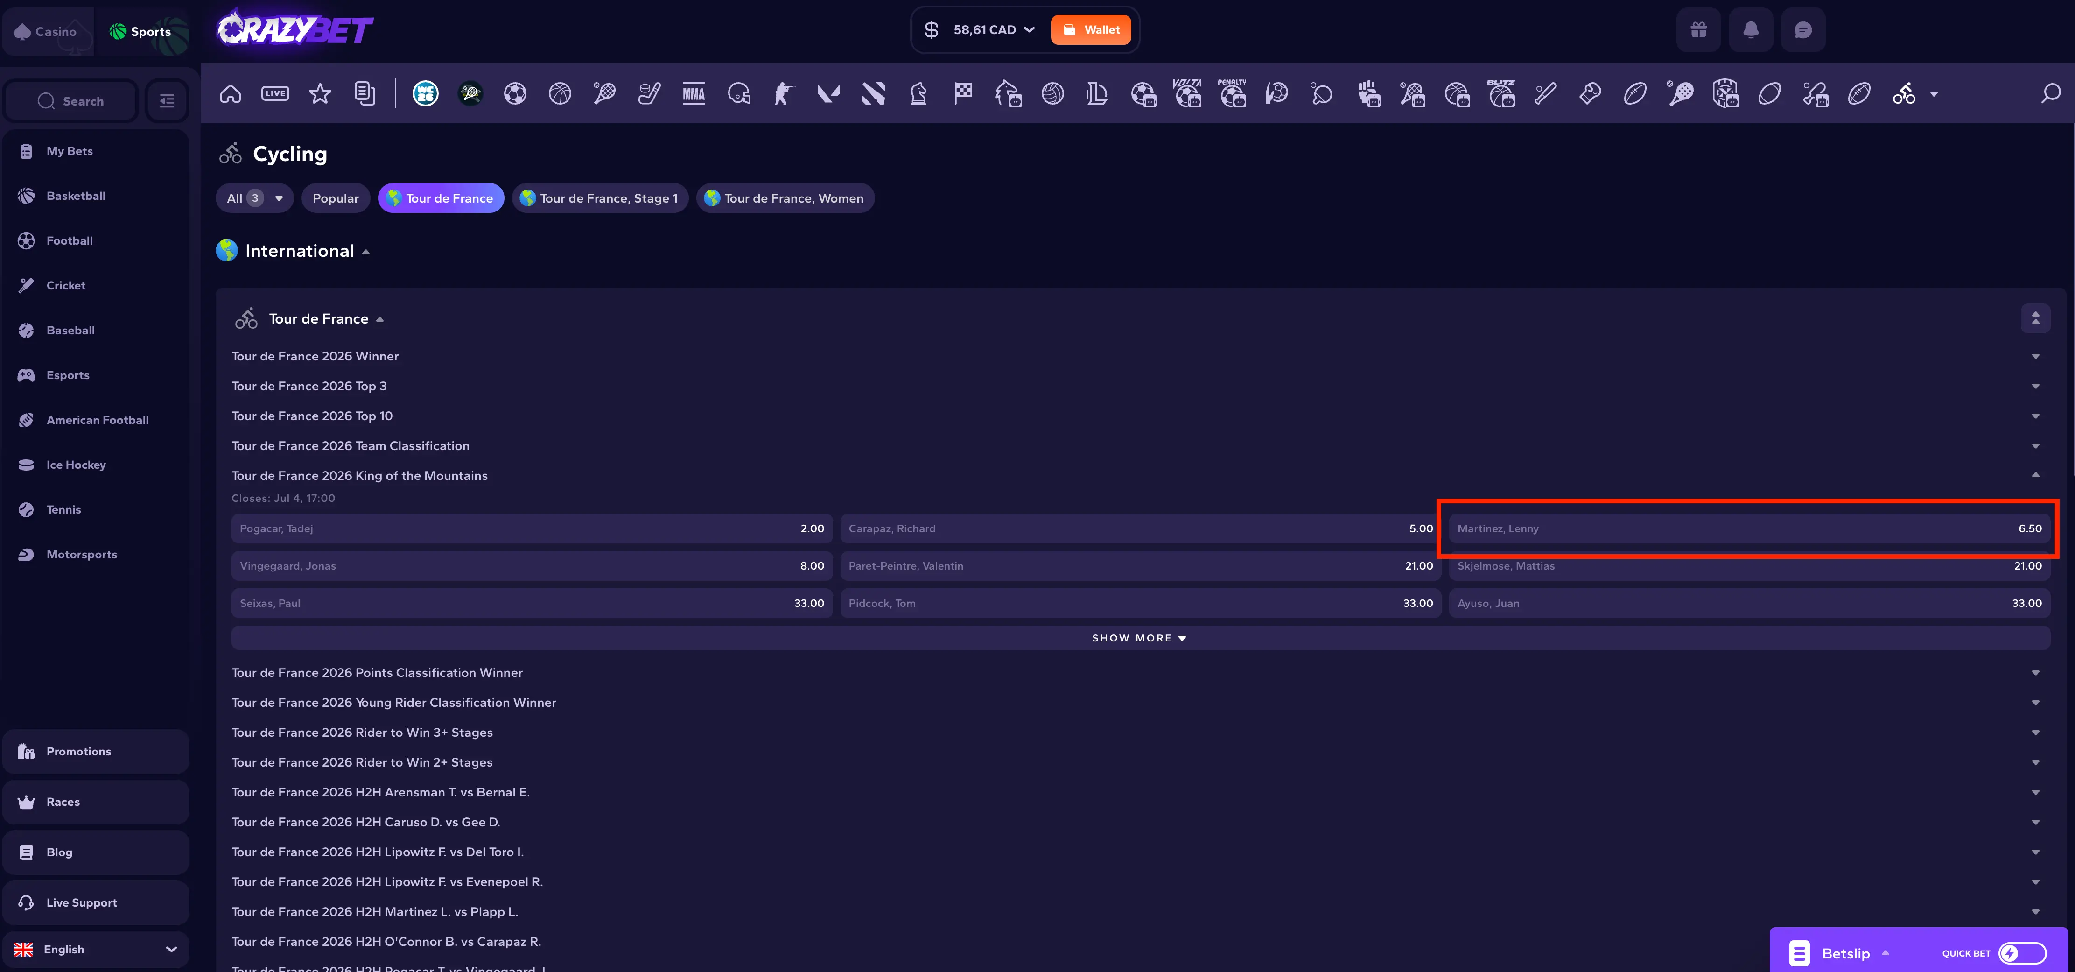Click the magnifier icon in sports bar
Screen dimensions: 2075x972
(2050, 93)
